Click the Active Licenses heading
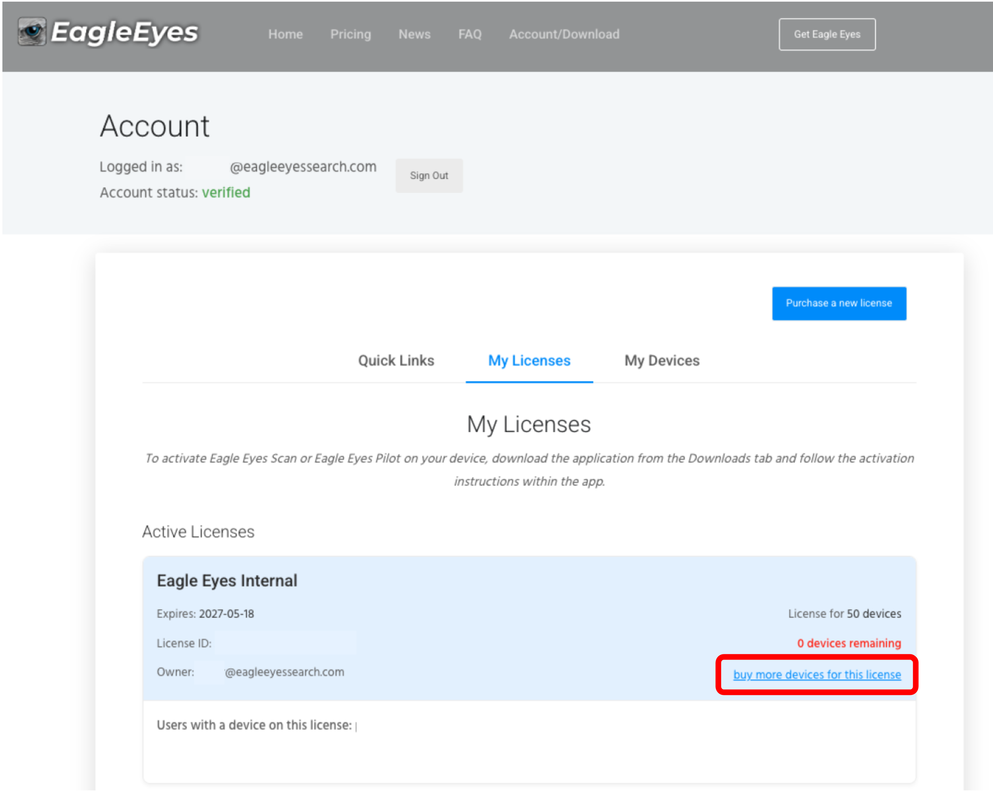 [x=198, y=532]
